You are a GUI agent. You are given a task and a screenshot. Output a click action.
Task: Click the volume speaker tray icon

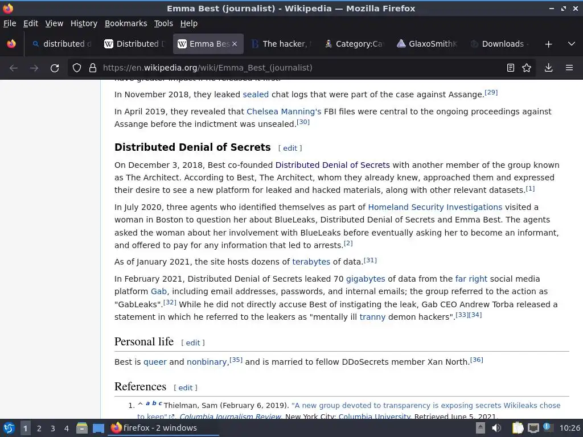[496, 428]
